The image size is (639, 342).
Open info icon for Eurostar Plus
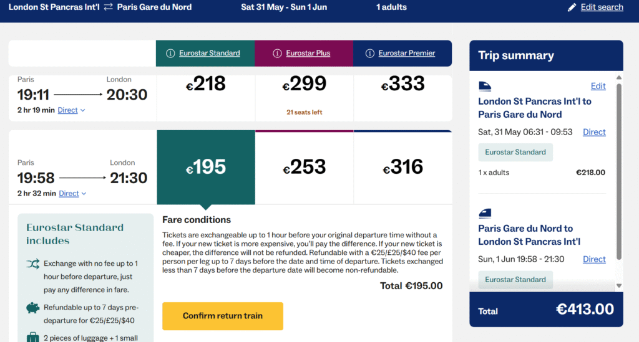(x=277, y=54)
